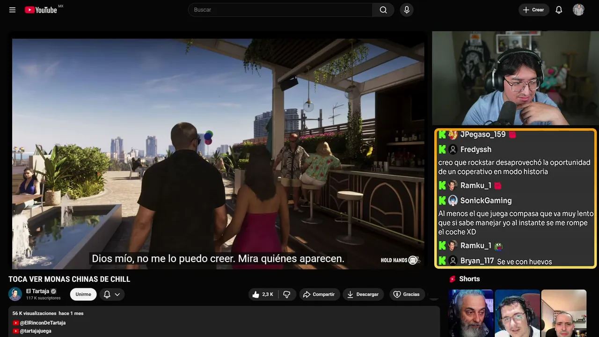Click the Unirme membership button

(83, 294)
